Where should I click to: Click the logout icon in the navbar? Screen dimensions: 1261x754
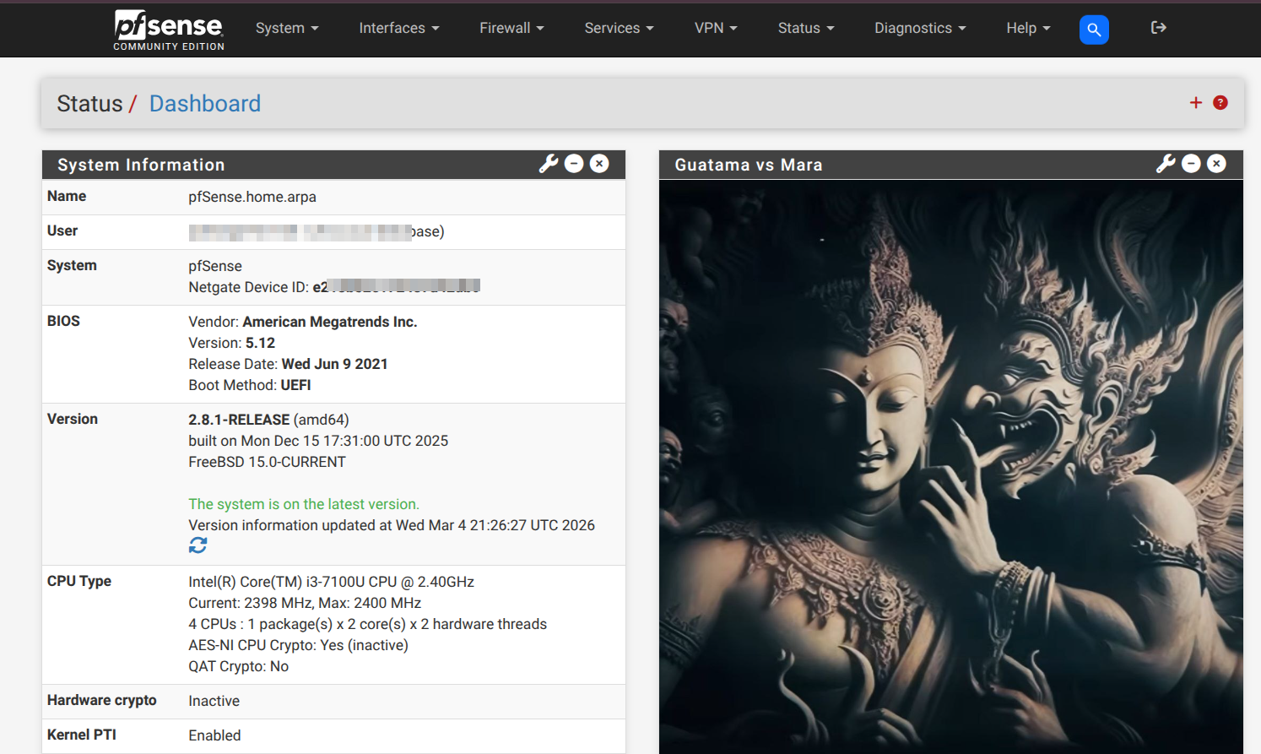coord(1158,28)
